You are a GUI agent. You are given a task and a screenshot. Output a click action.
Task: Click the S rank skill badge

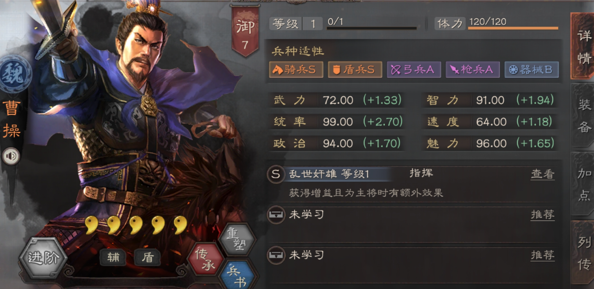click(x=275, y=174)
